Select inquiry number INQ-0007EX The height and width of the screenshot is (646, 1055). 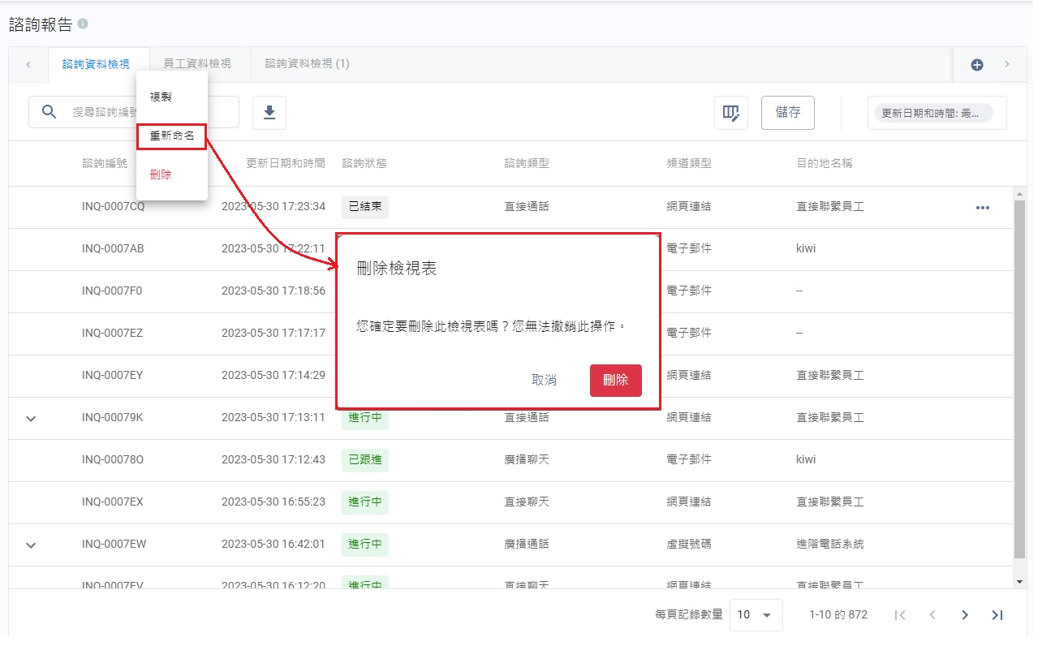(113, 502)
